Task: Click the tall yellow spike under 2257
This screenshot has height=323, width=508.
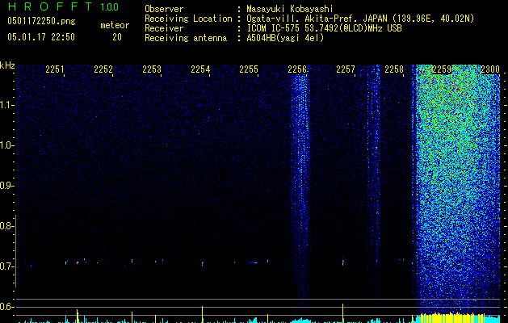Action: point(342,313)
